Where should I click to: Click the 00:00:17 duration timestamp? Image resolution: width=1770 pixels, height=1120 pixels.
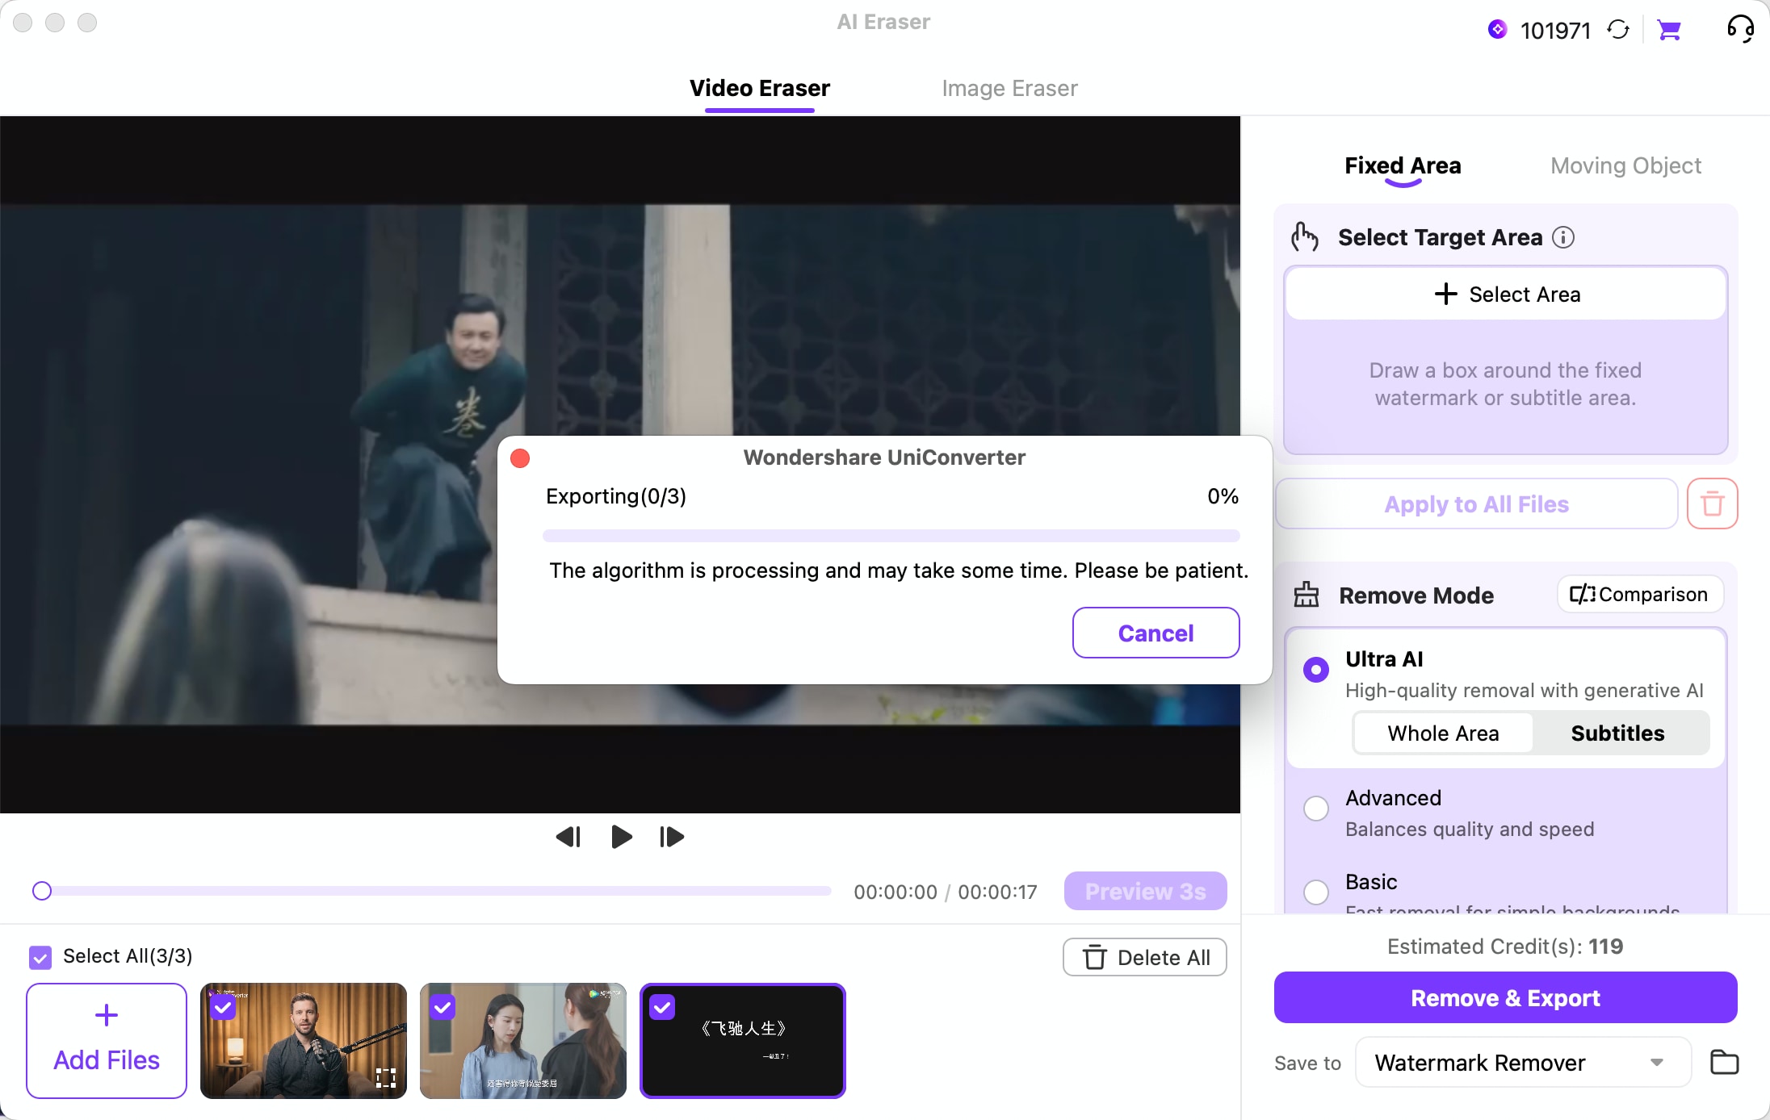click(997, 892)
